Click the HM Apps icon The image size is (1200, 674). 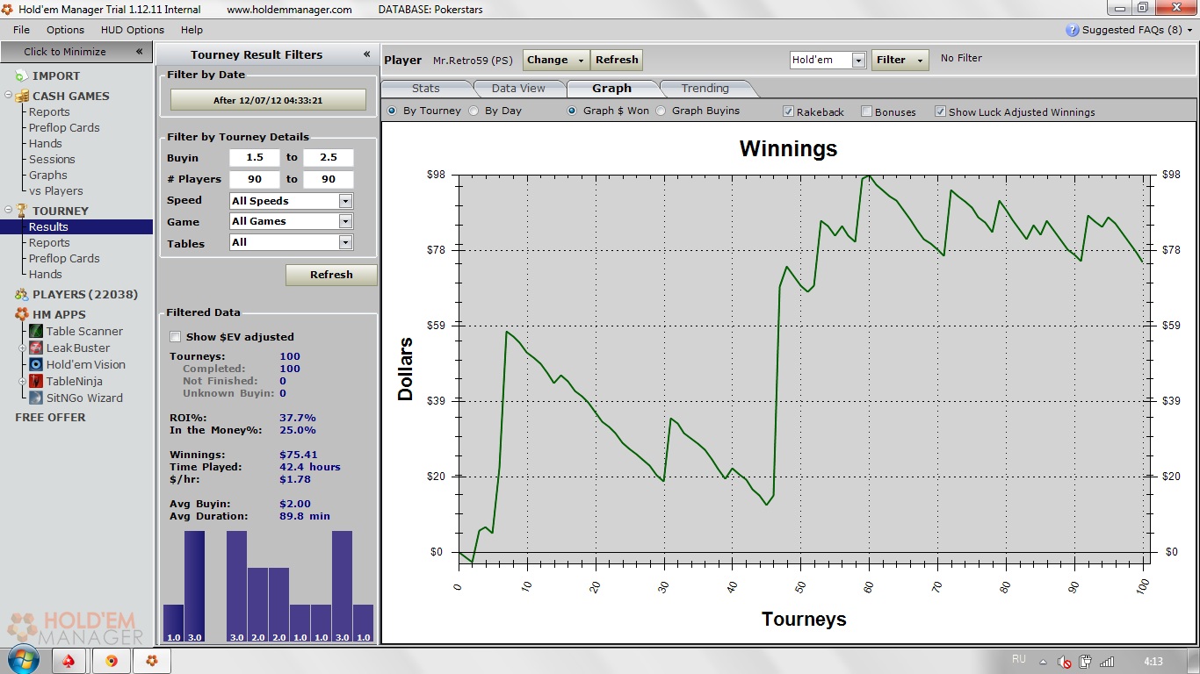click(x=21, y=314)
